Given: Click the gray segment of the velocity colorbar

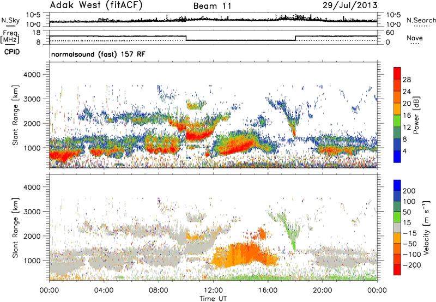Looking at the screenshot, I should pos(397,227).
